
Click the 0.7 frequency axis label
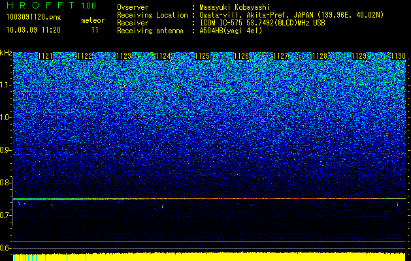[x=5, y=215]
